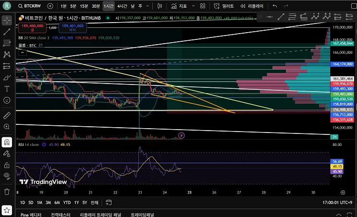Collapse the indicator legend with the chevron
The width and height of the screenshot is (357, 217).
tap(22, 53)
